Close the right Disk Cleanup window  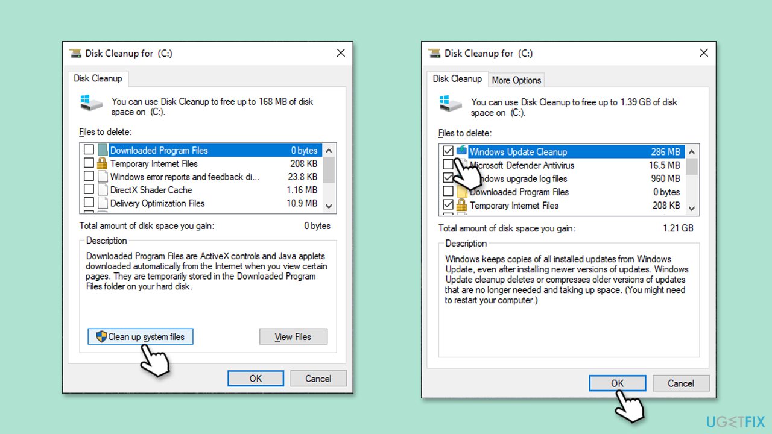click(704, 53)
